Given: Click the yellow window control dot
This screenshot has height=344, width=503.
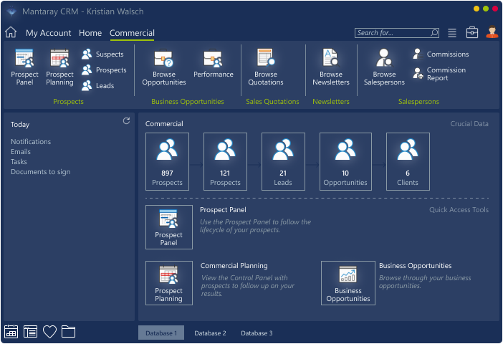Looking at the screenshot, I should click(476, 9).
